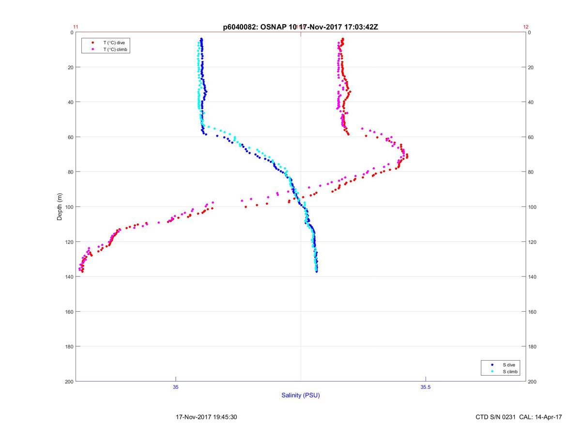Click the 140 tick on right depth axis

pos(532,277)
